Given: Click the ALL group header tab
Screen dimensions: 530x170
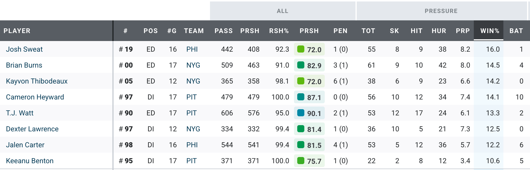Looking at the screenshot, I should 282,11.
